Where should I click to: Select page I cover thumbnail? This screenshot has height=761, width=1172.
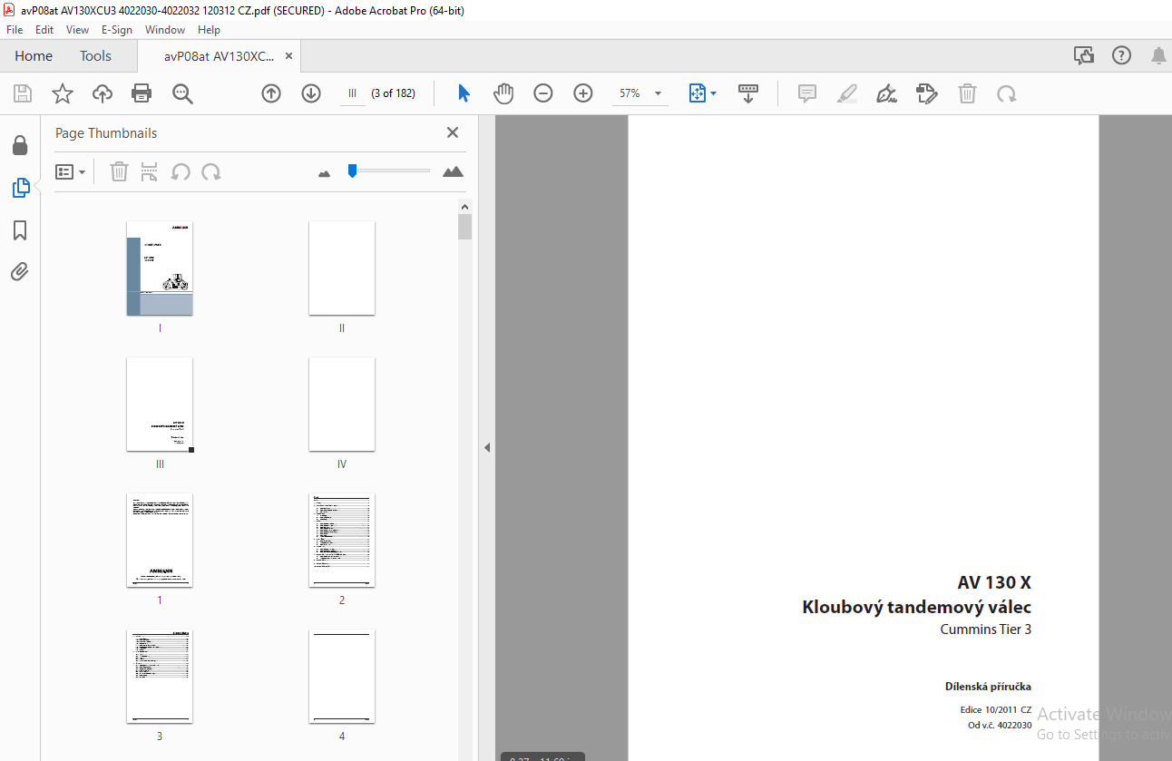[x=160, y=268]
